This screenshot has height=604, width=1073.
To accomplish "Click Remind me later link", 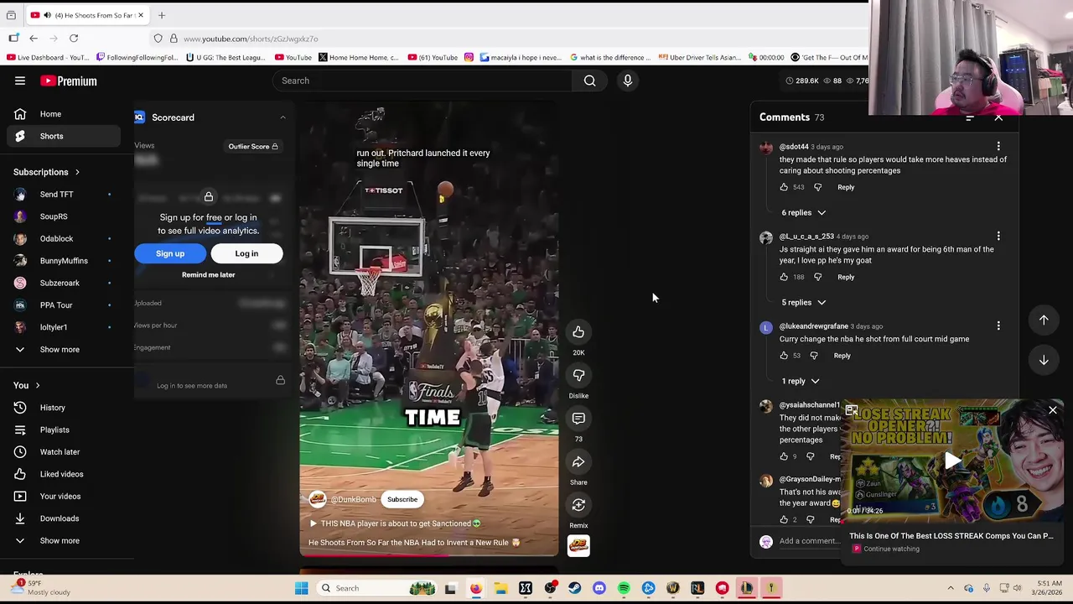I will coord(209,275).
